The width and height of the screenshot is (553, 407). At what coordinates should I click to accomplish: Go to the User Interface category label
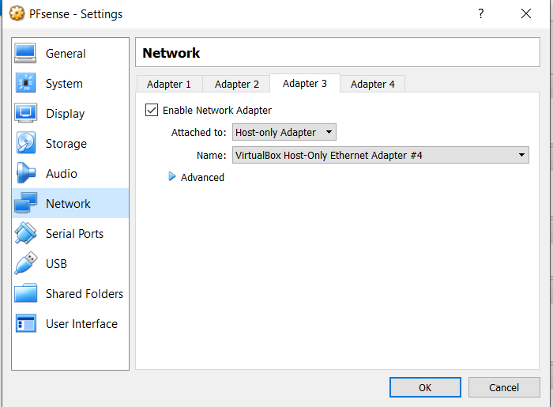(x=81, y=323)
